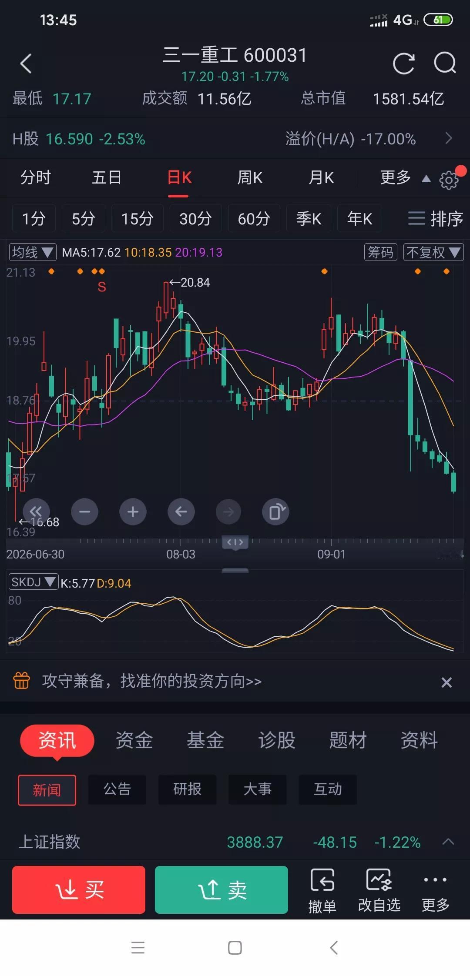This screenshot has height=976, width=470.
Task: Select the 5分 period option
Action: 83,218
